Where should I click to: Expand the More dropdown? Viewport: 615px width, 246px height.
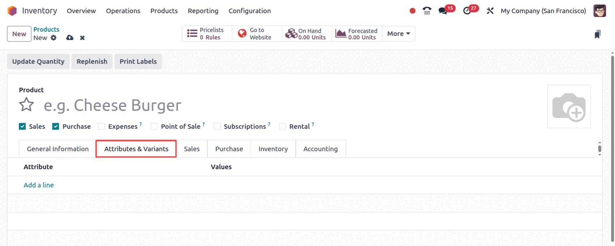click(398, 34)
